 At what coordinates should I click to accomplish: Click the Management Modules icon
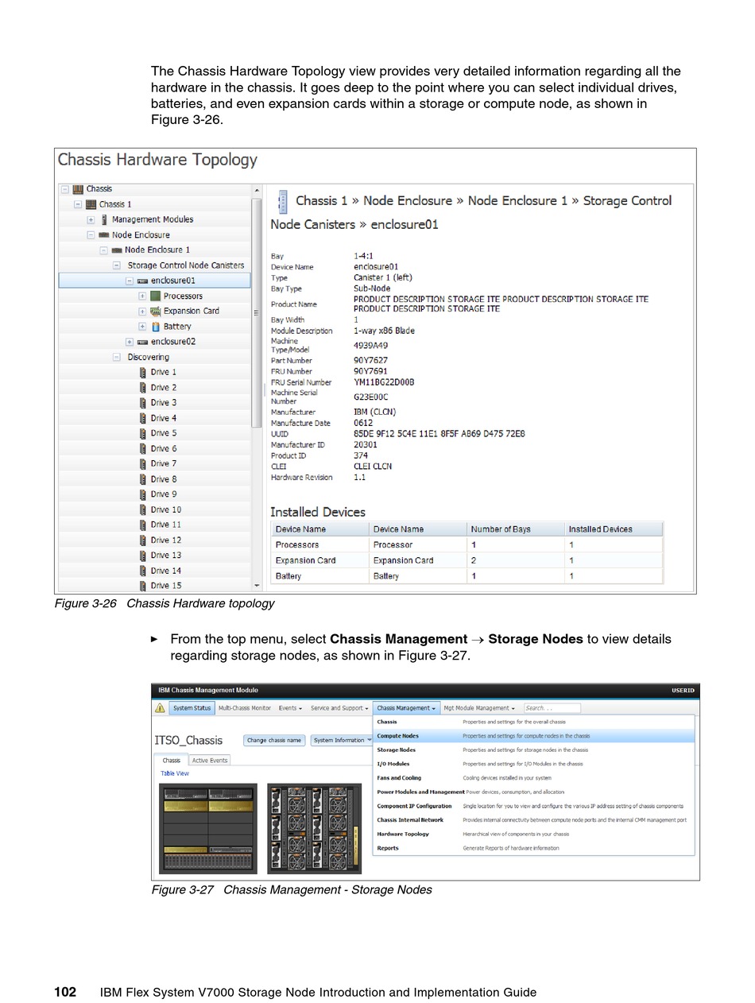pyautogui.click(x=104, y=219)
